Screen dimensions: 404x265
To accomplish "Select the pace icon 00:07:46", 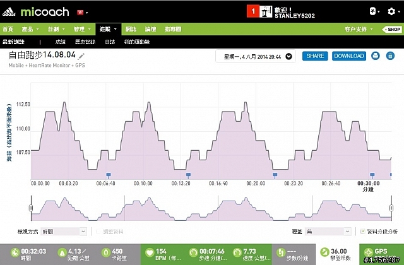I will coord(193,252).
